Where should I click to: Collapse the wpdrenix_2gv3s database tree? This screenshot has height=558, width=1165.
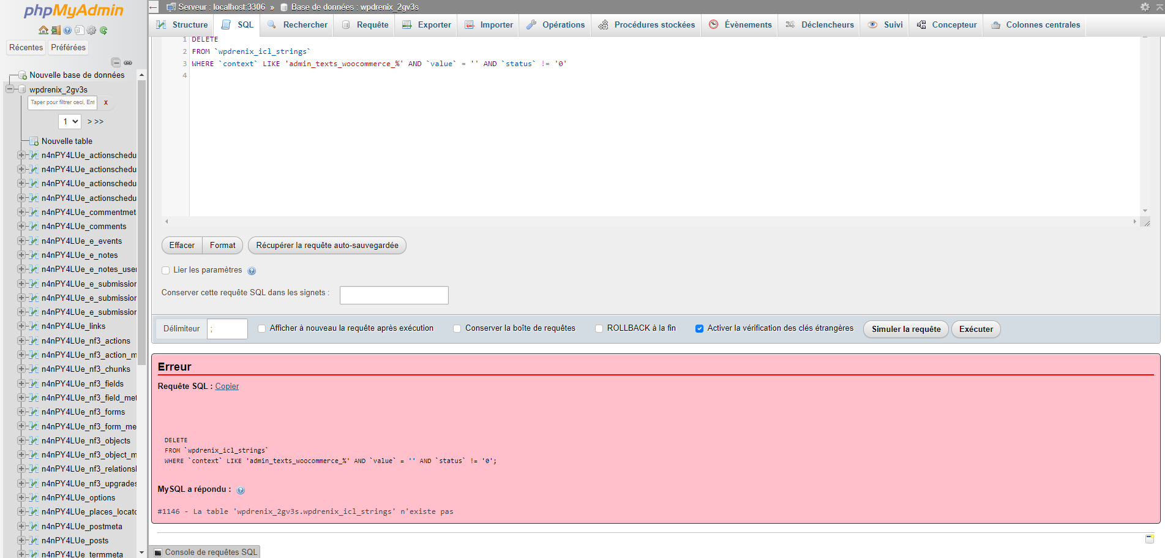10,89
